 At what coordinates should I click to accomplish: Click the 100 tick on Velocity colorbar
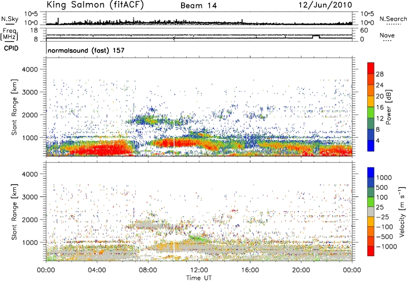coord(383,197)
